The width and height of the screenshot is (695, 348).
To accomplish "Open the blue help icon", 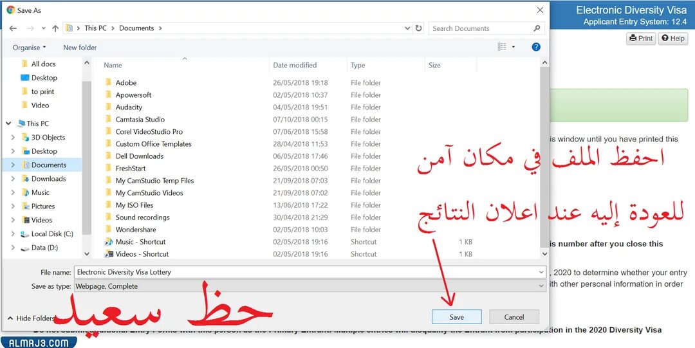I will coord(536,46).
